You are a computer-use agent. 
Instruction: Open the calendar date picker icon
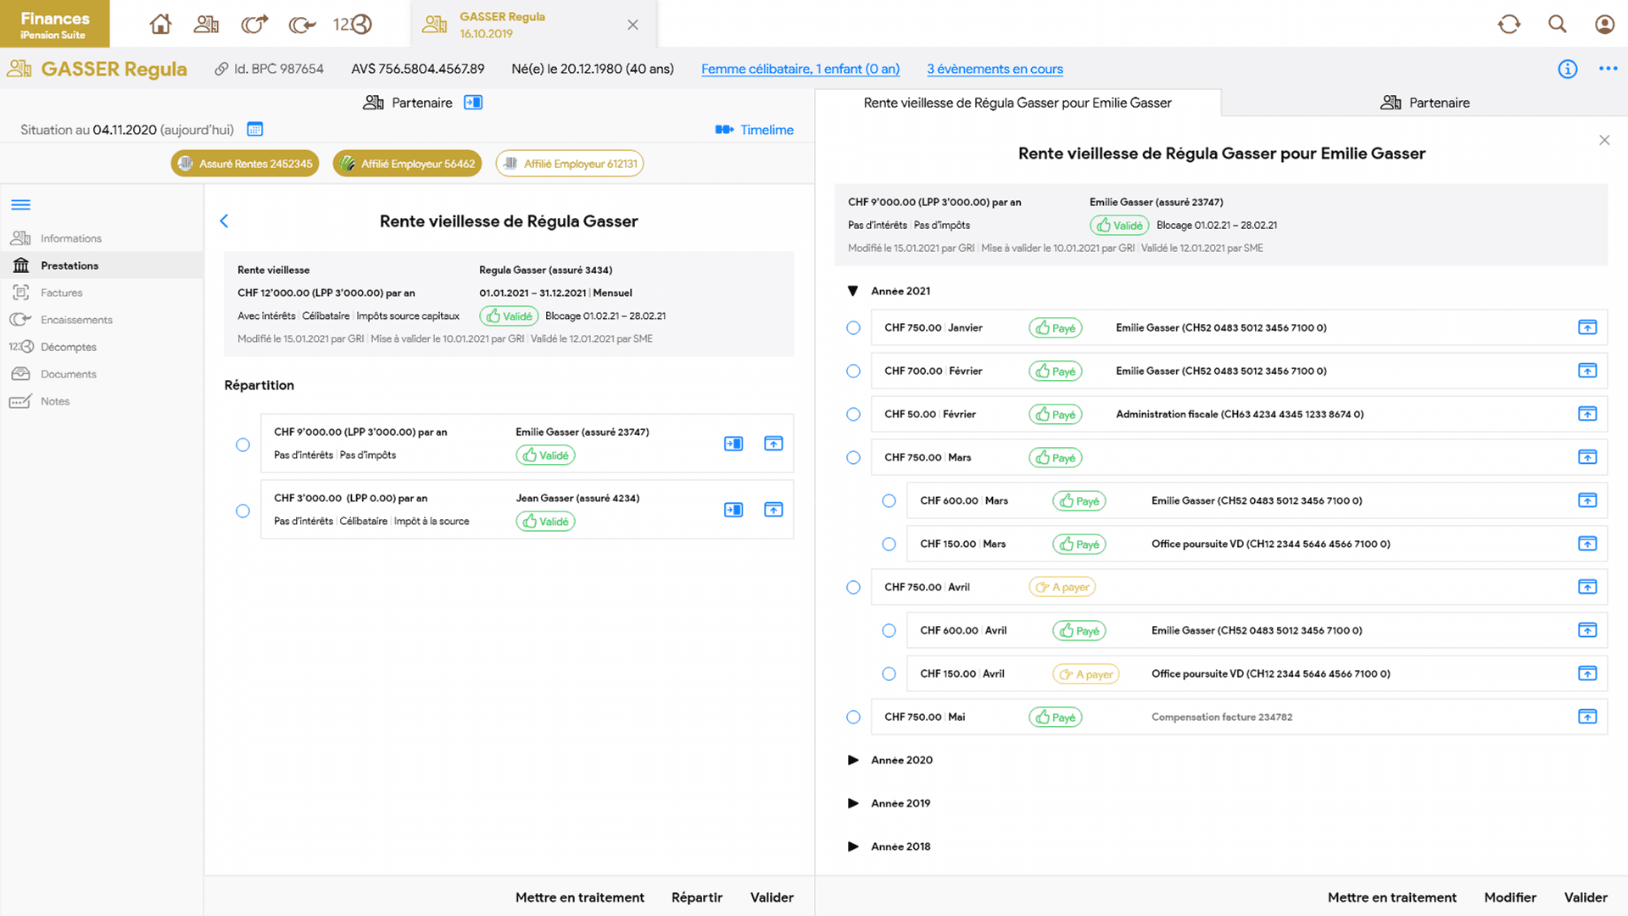click(x=255, y=130)
